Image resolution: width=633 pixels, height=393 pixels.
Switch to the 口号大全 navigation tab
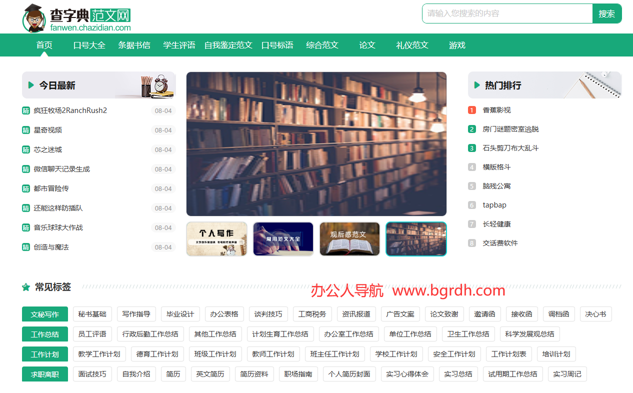pyautogui.click(x=89, y=45)
